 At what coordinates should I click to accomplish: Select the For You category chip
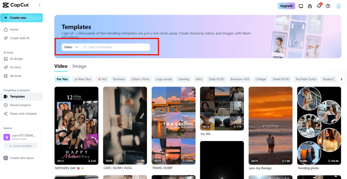click(x=62, y=79)
